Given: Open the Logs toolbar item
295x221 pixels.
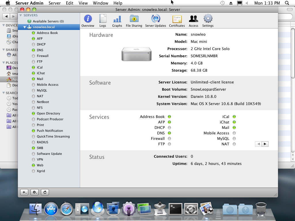Looking at the screenshot, I should pos(103,21).
